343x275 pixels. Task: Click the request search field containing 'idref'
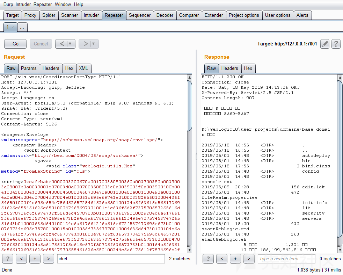click(x=111, y=259)
